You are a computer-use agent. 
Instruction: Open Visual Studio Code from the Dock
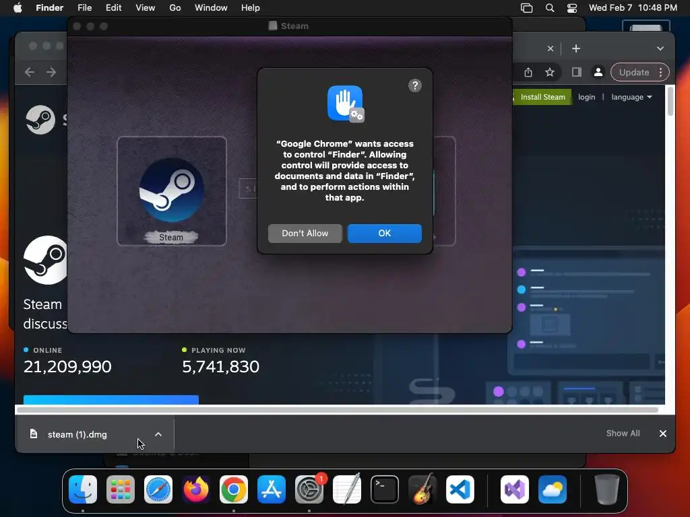coord(460,489)
